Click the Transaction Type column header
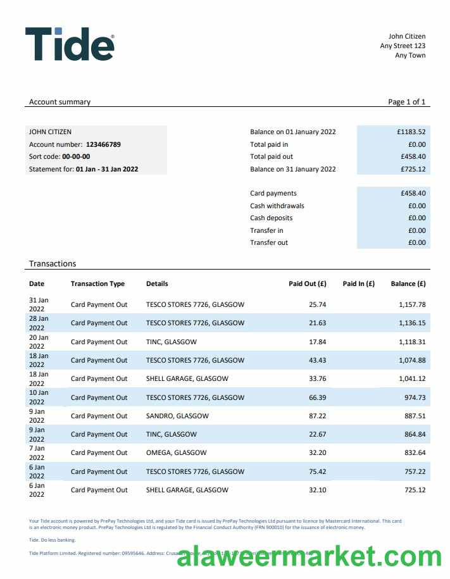Viewport: 450px width, 579px height. pyautogui.click(x=97, y=283)
